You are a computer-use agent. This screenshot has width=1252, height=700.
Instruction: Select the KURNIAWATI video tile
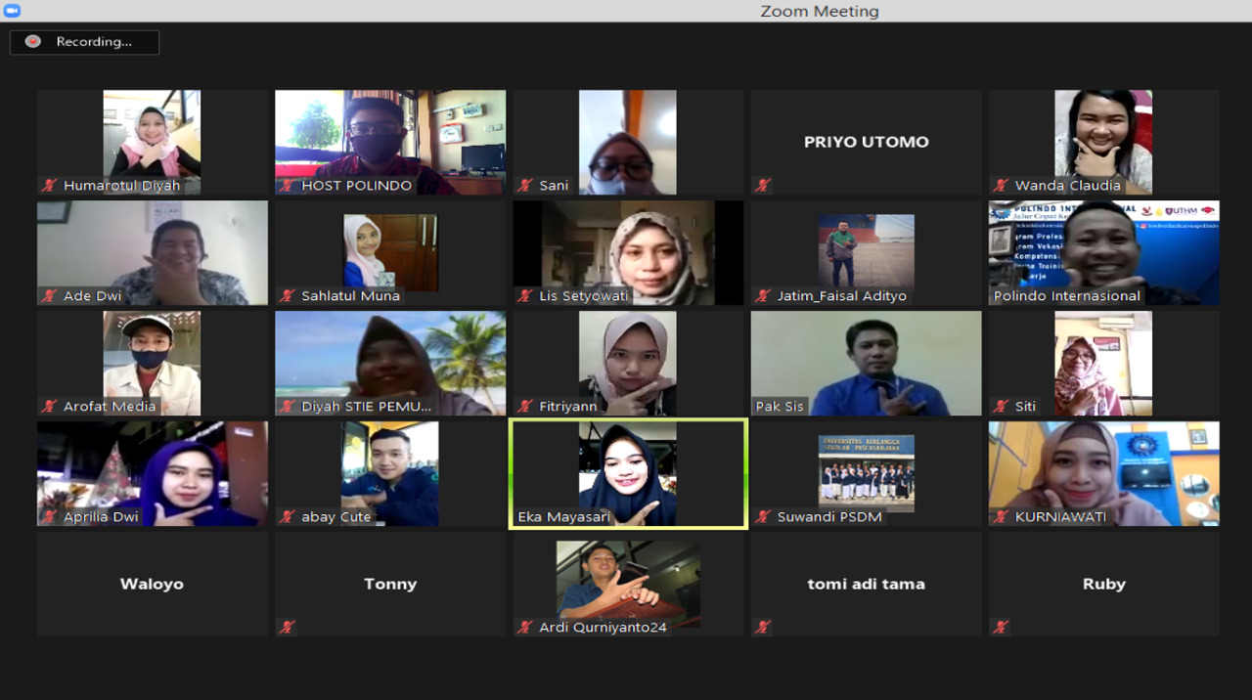[x=1103, y=472]
